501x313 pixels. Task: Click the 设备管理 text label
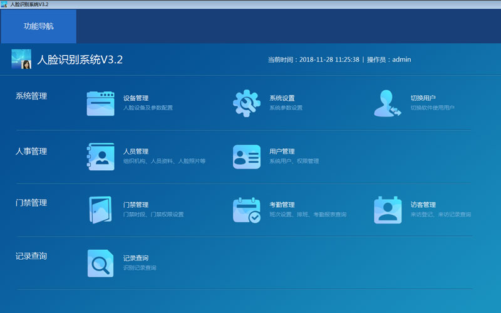(x=136, y=98)
